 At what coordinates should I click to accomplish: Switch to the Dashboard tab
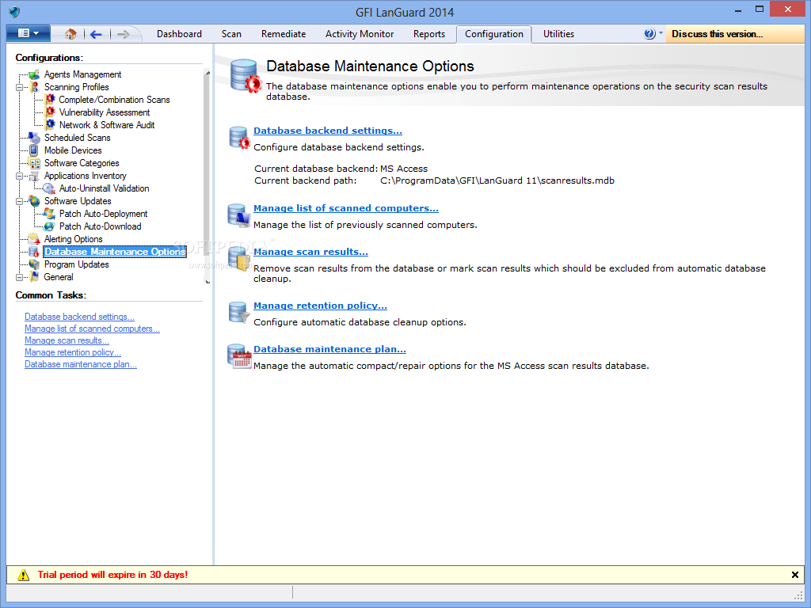point(179,34)
